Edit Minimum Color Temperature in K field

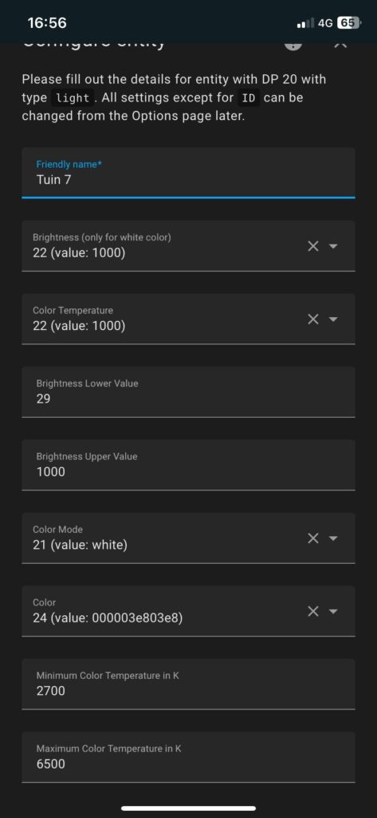tap(188, 684)
